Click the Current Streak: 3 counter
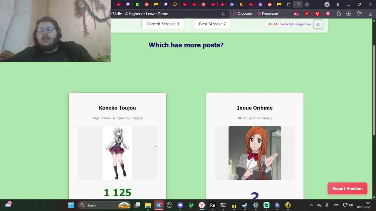 pyautogui.click(x=163, y=24)
